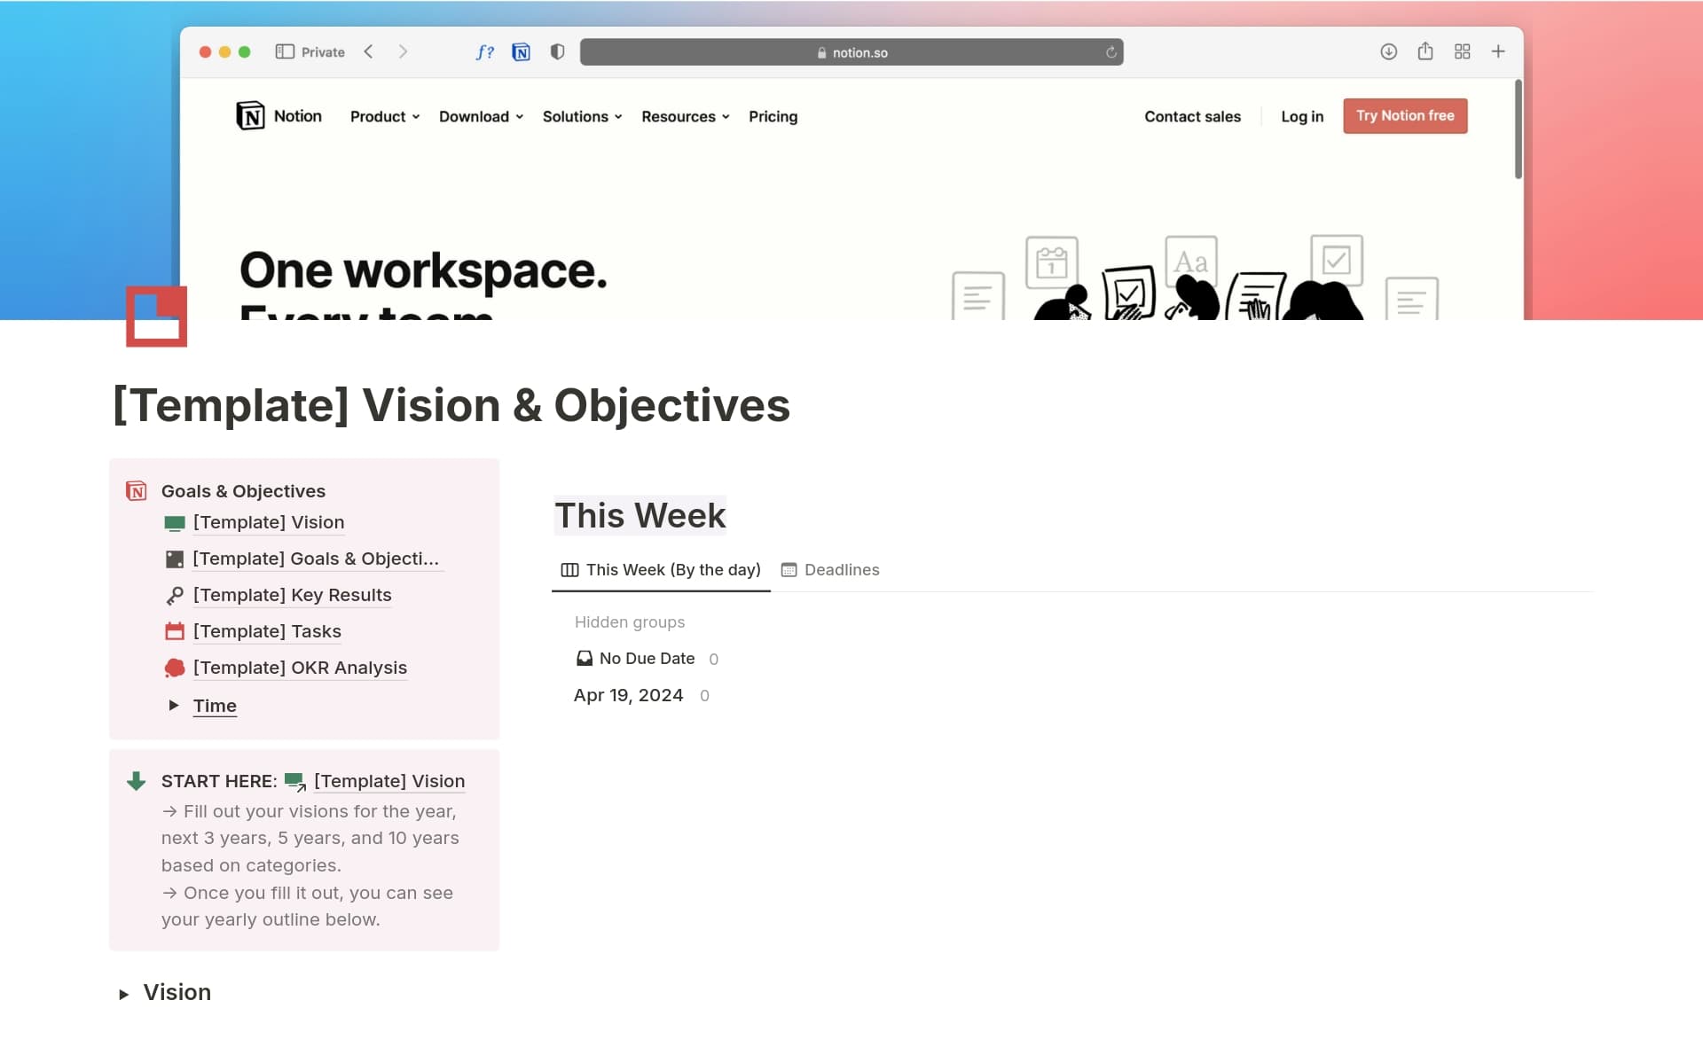Click the privacy shield icon in toolbar
This screenshot has width=1703, height=1063.
557,52
